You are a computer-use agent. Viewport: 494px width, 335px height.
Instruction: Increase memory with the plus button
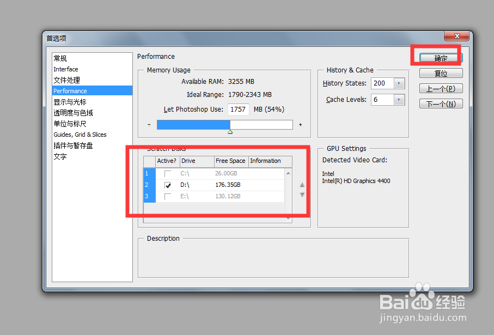301,125
